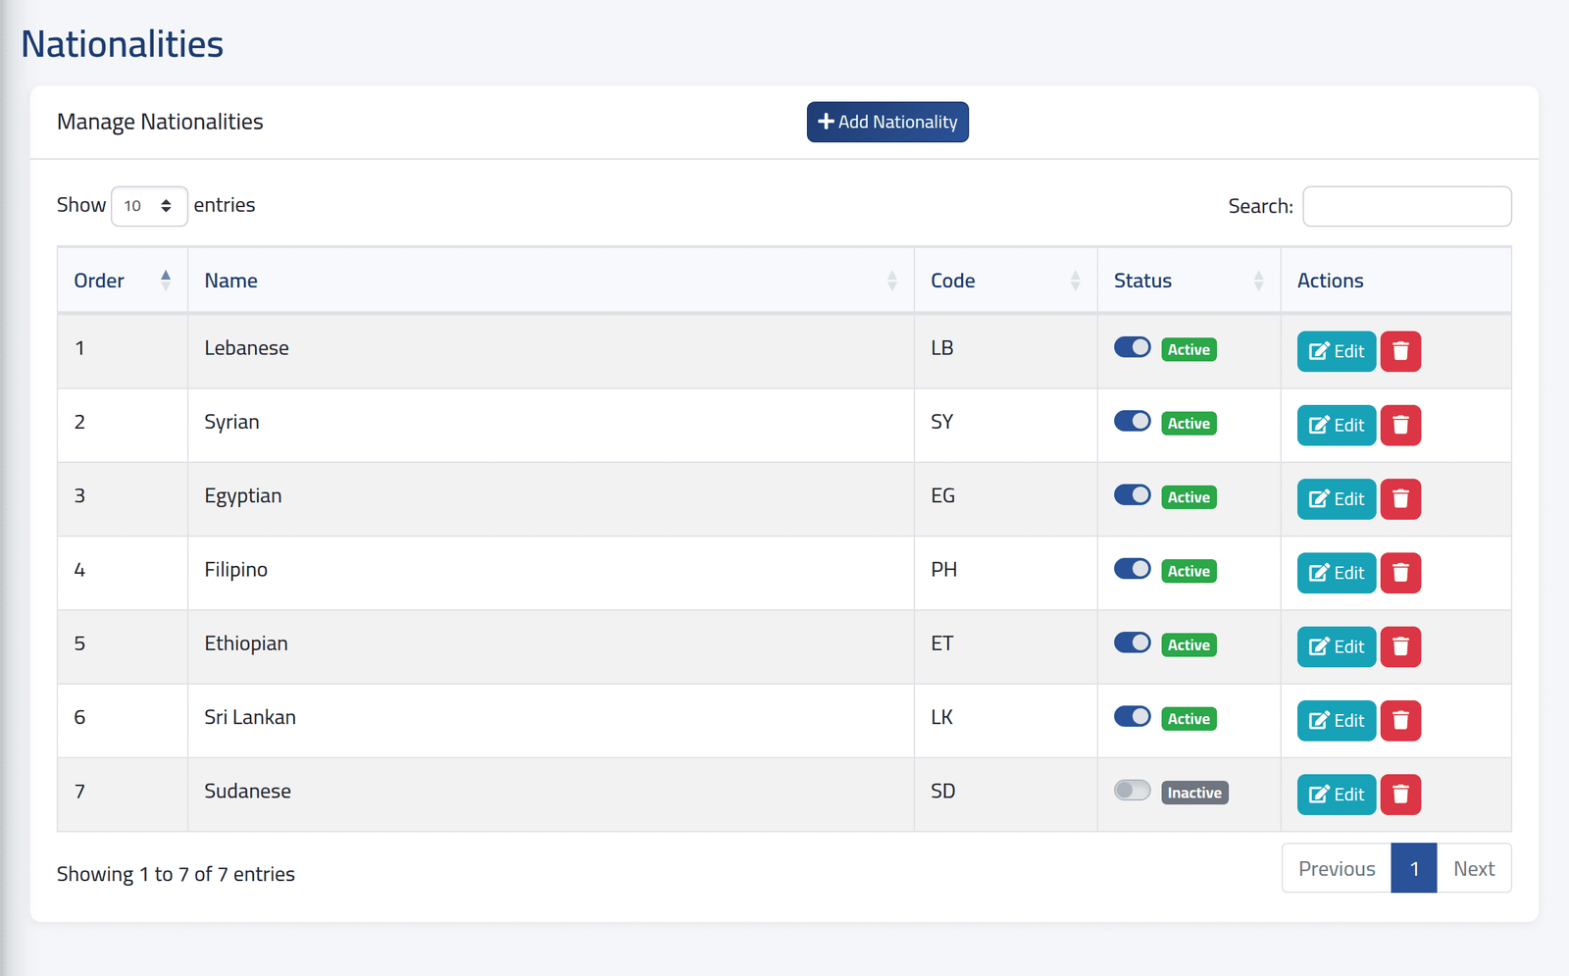Toggle Lebanese status switch off
1569x976 pixels.
click(x=1133, y=347)
